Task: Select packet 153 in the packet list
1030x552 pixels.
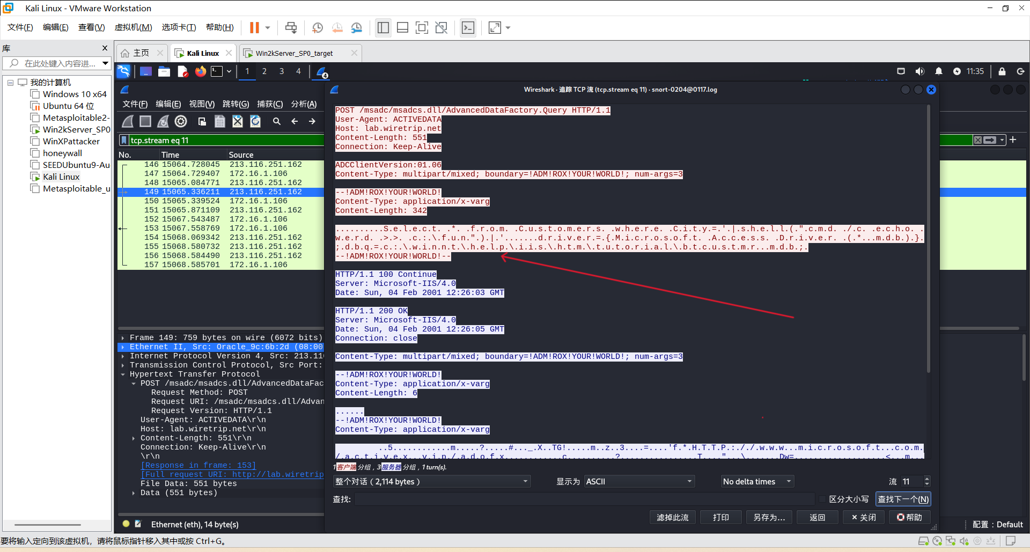Action: pos(220,229)
